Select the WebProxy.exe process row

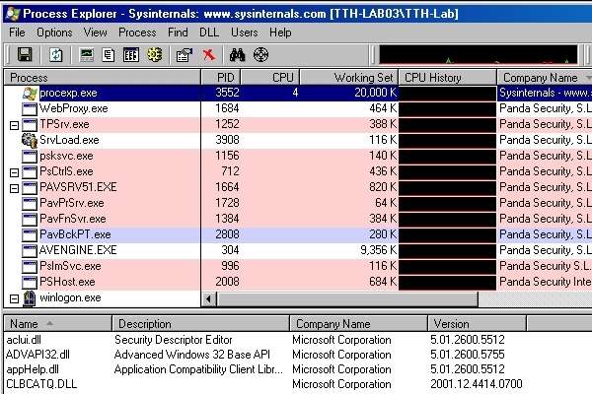[298, 108]
